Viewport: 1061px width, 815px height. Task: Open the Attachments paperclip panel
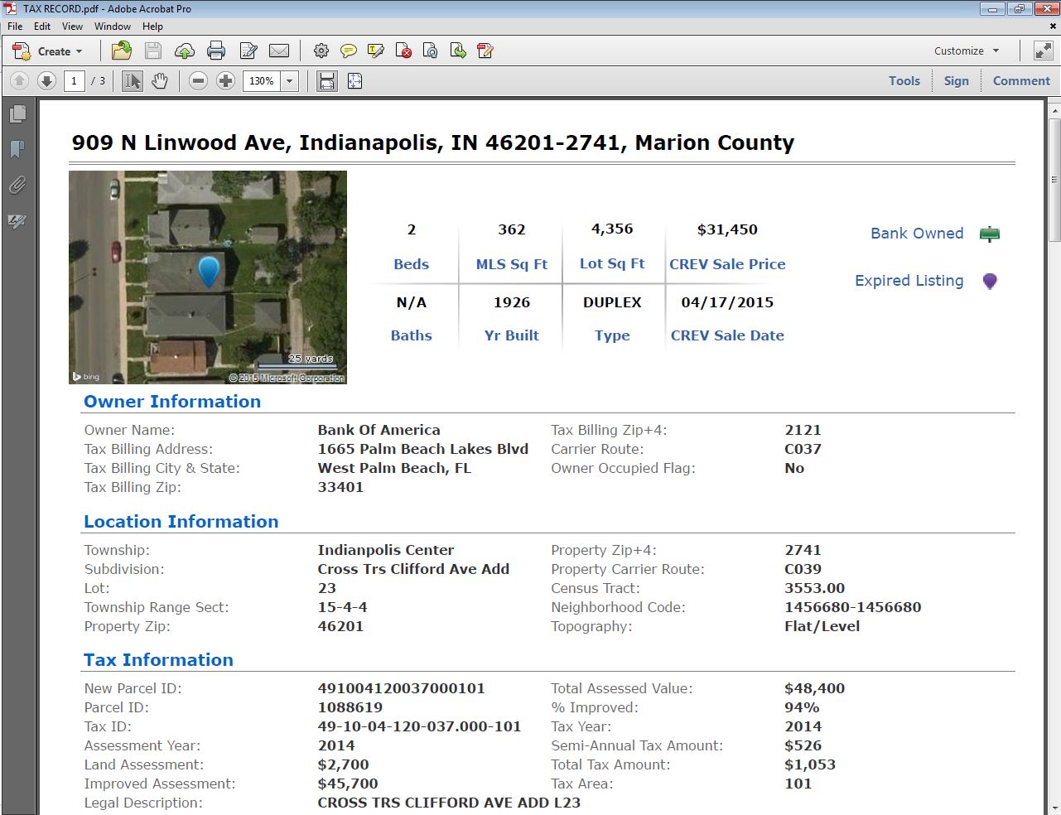(17, 185)
